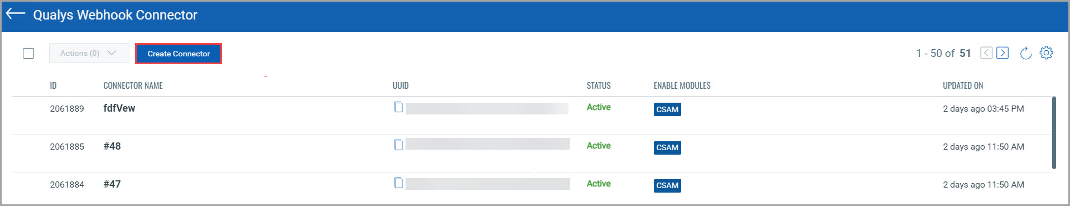Open connector named fdfVew
Image resolution: width=1070 pixels, height=206 pixels.
pos(119,108)
